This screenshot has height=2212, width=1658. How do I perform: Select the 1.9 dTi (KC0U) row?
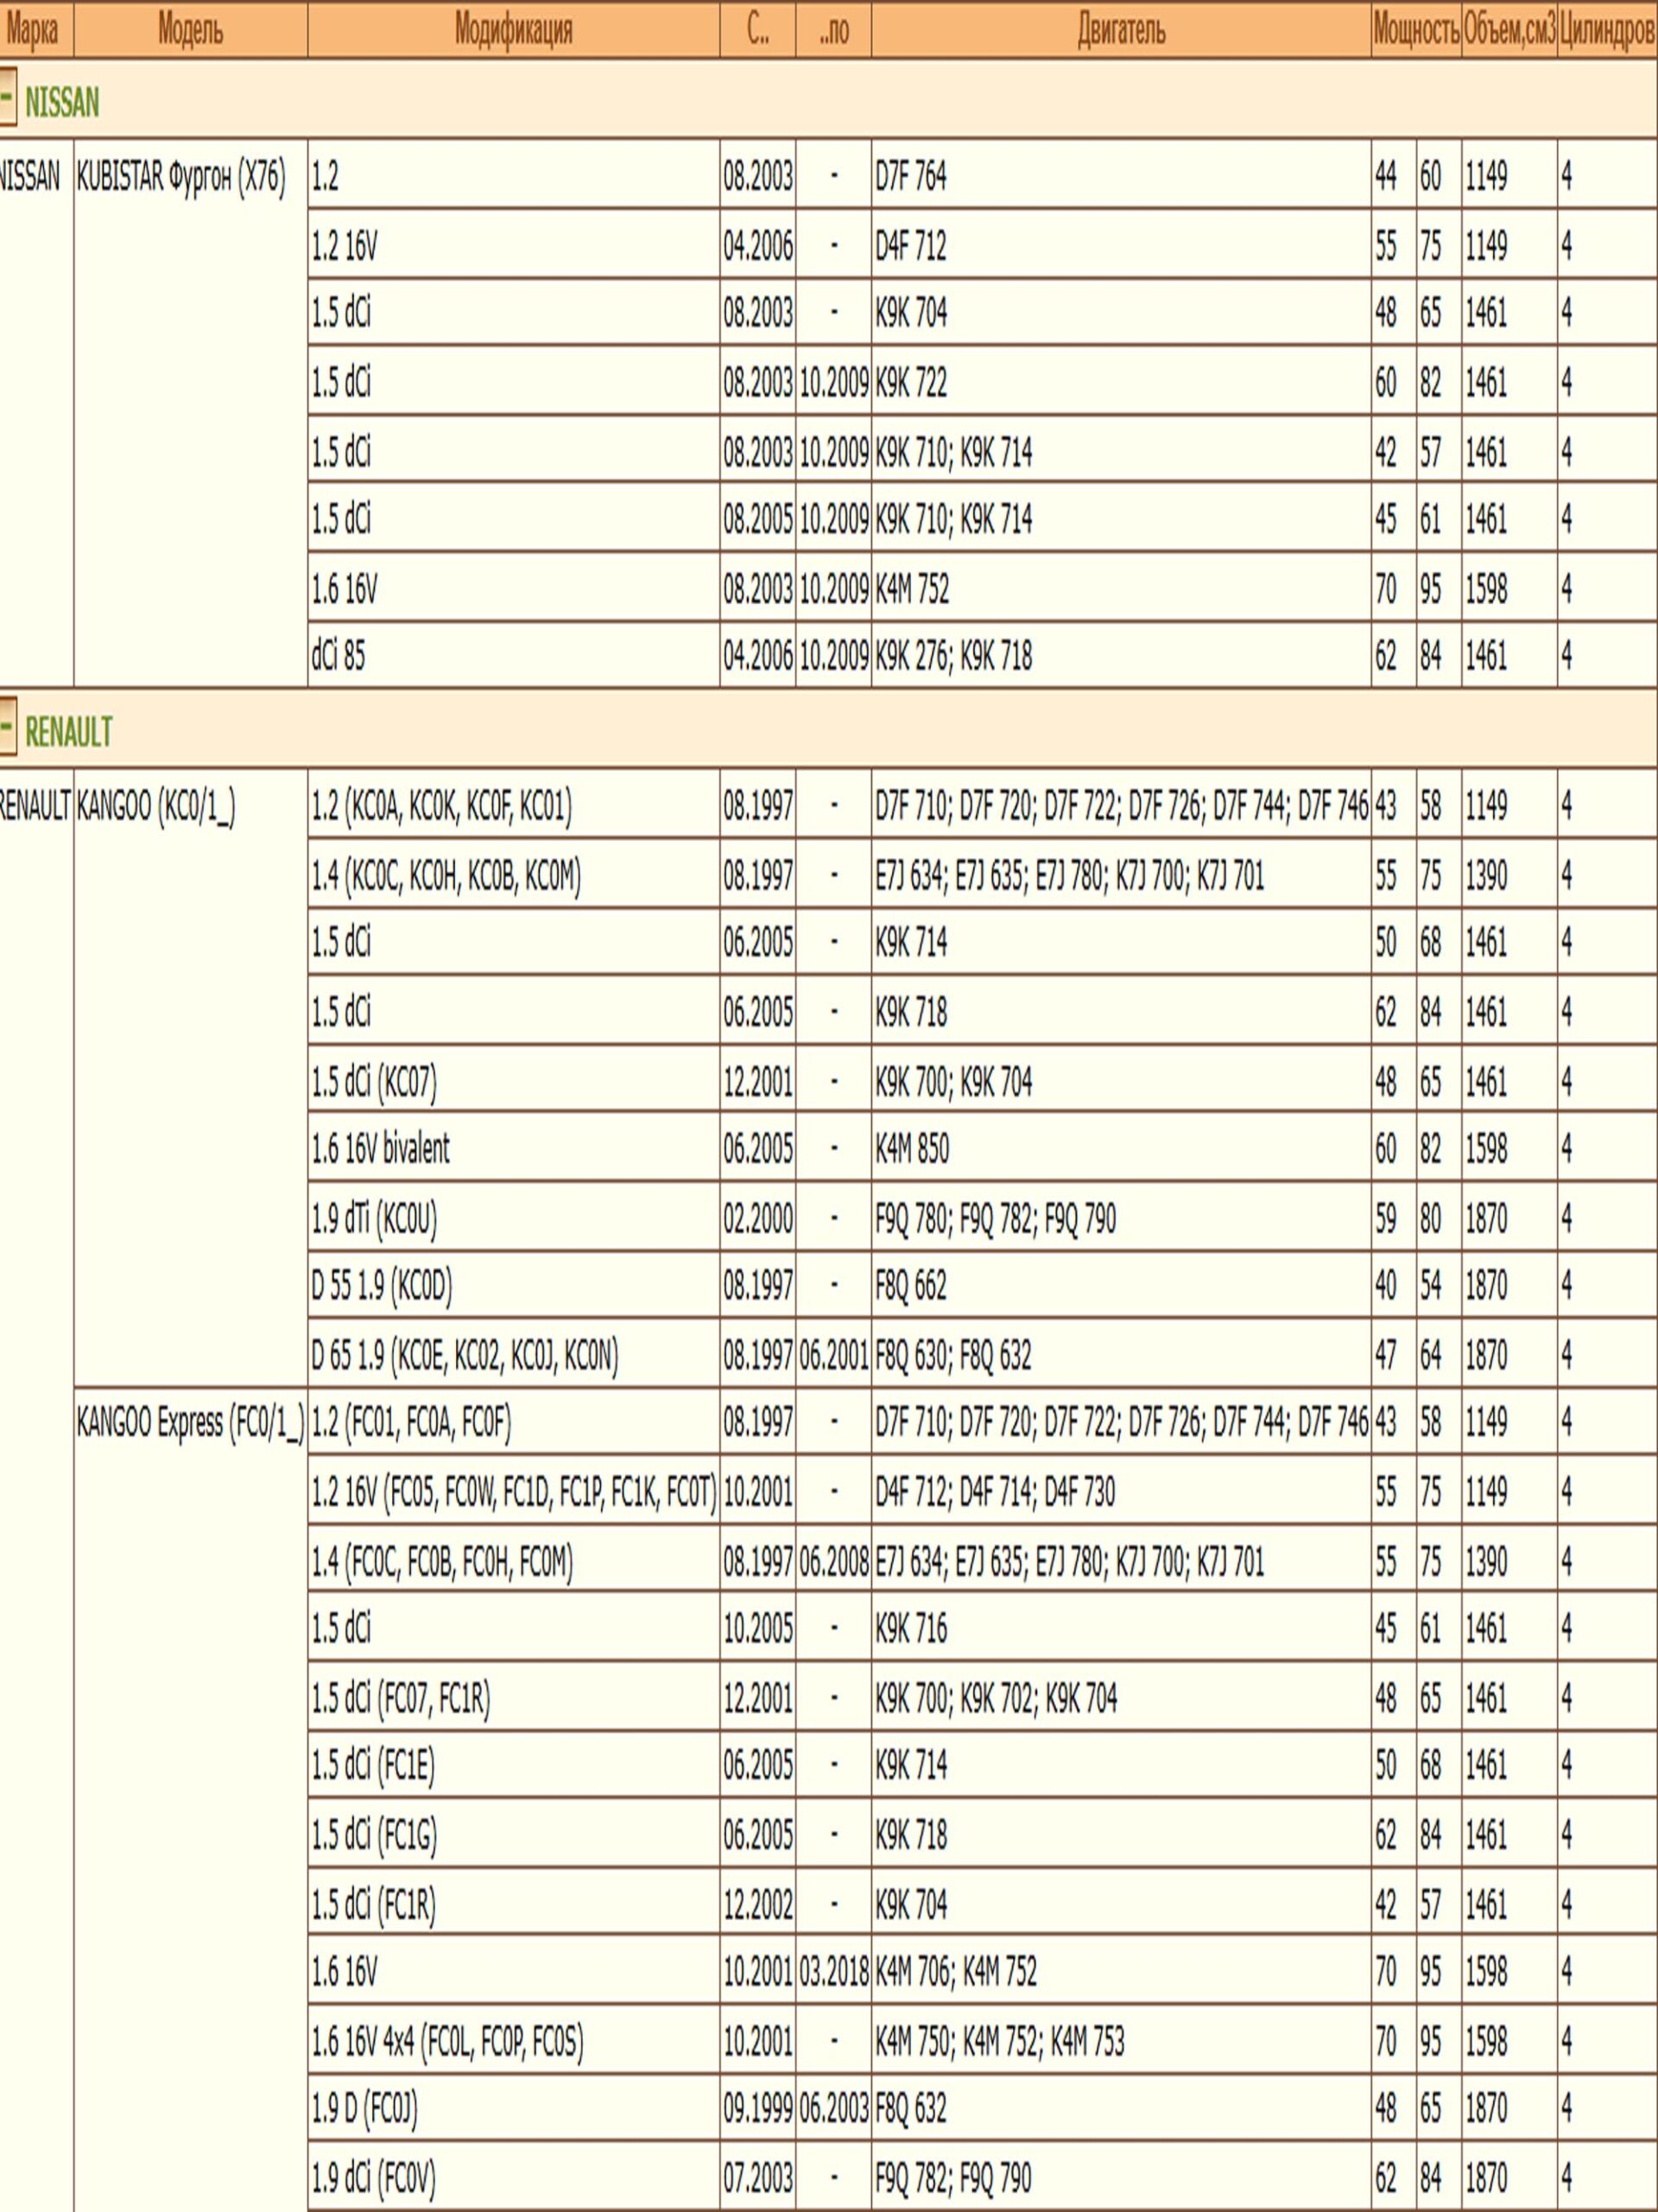(374, 1218)
